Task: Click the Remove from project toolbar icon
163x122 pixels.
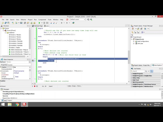Action: [x=35, y=23]
